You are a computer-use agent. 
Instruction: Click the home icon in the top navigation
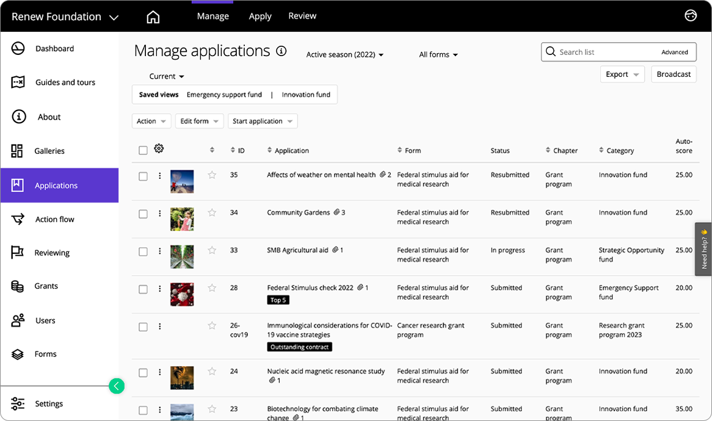[x=153, y=16]
